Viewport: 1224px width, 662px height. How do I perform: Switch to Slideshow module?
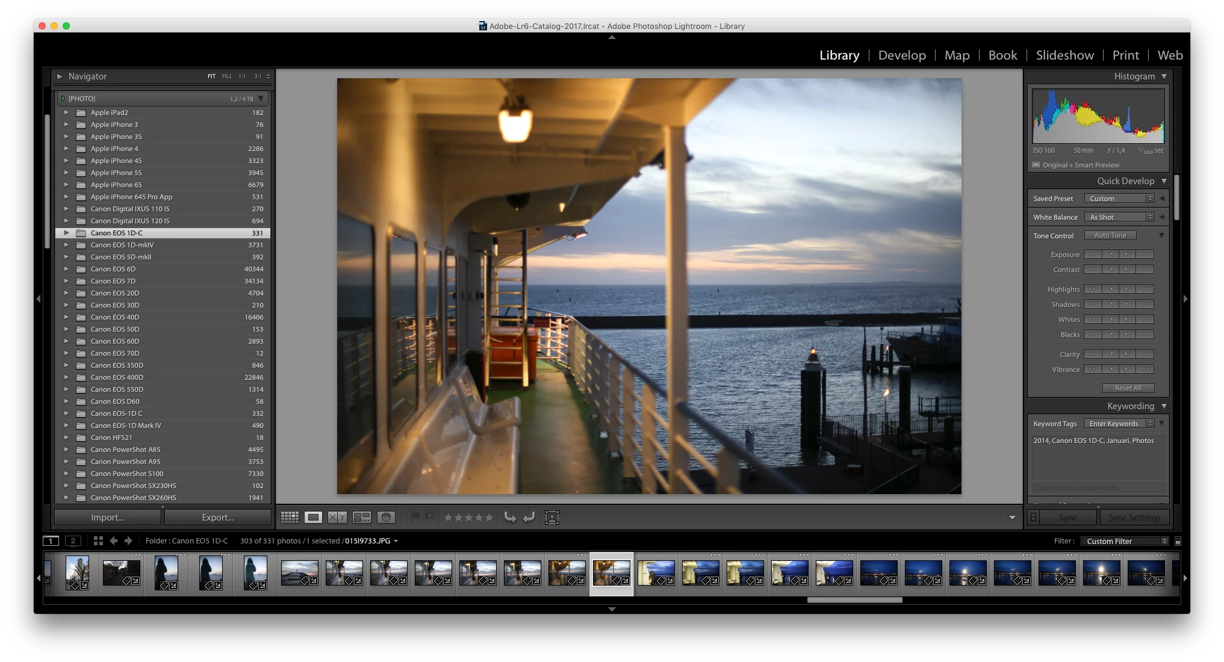pyautogui.click(x=1064, y=55)
